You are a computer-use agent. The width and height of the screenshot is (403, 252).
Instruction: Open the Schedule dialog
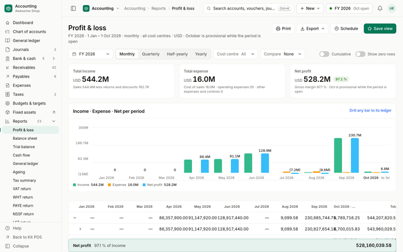tap(346, 28)
